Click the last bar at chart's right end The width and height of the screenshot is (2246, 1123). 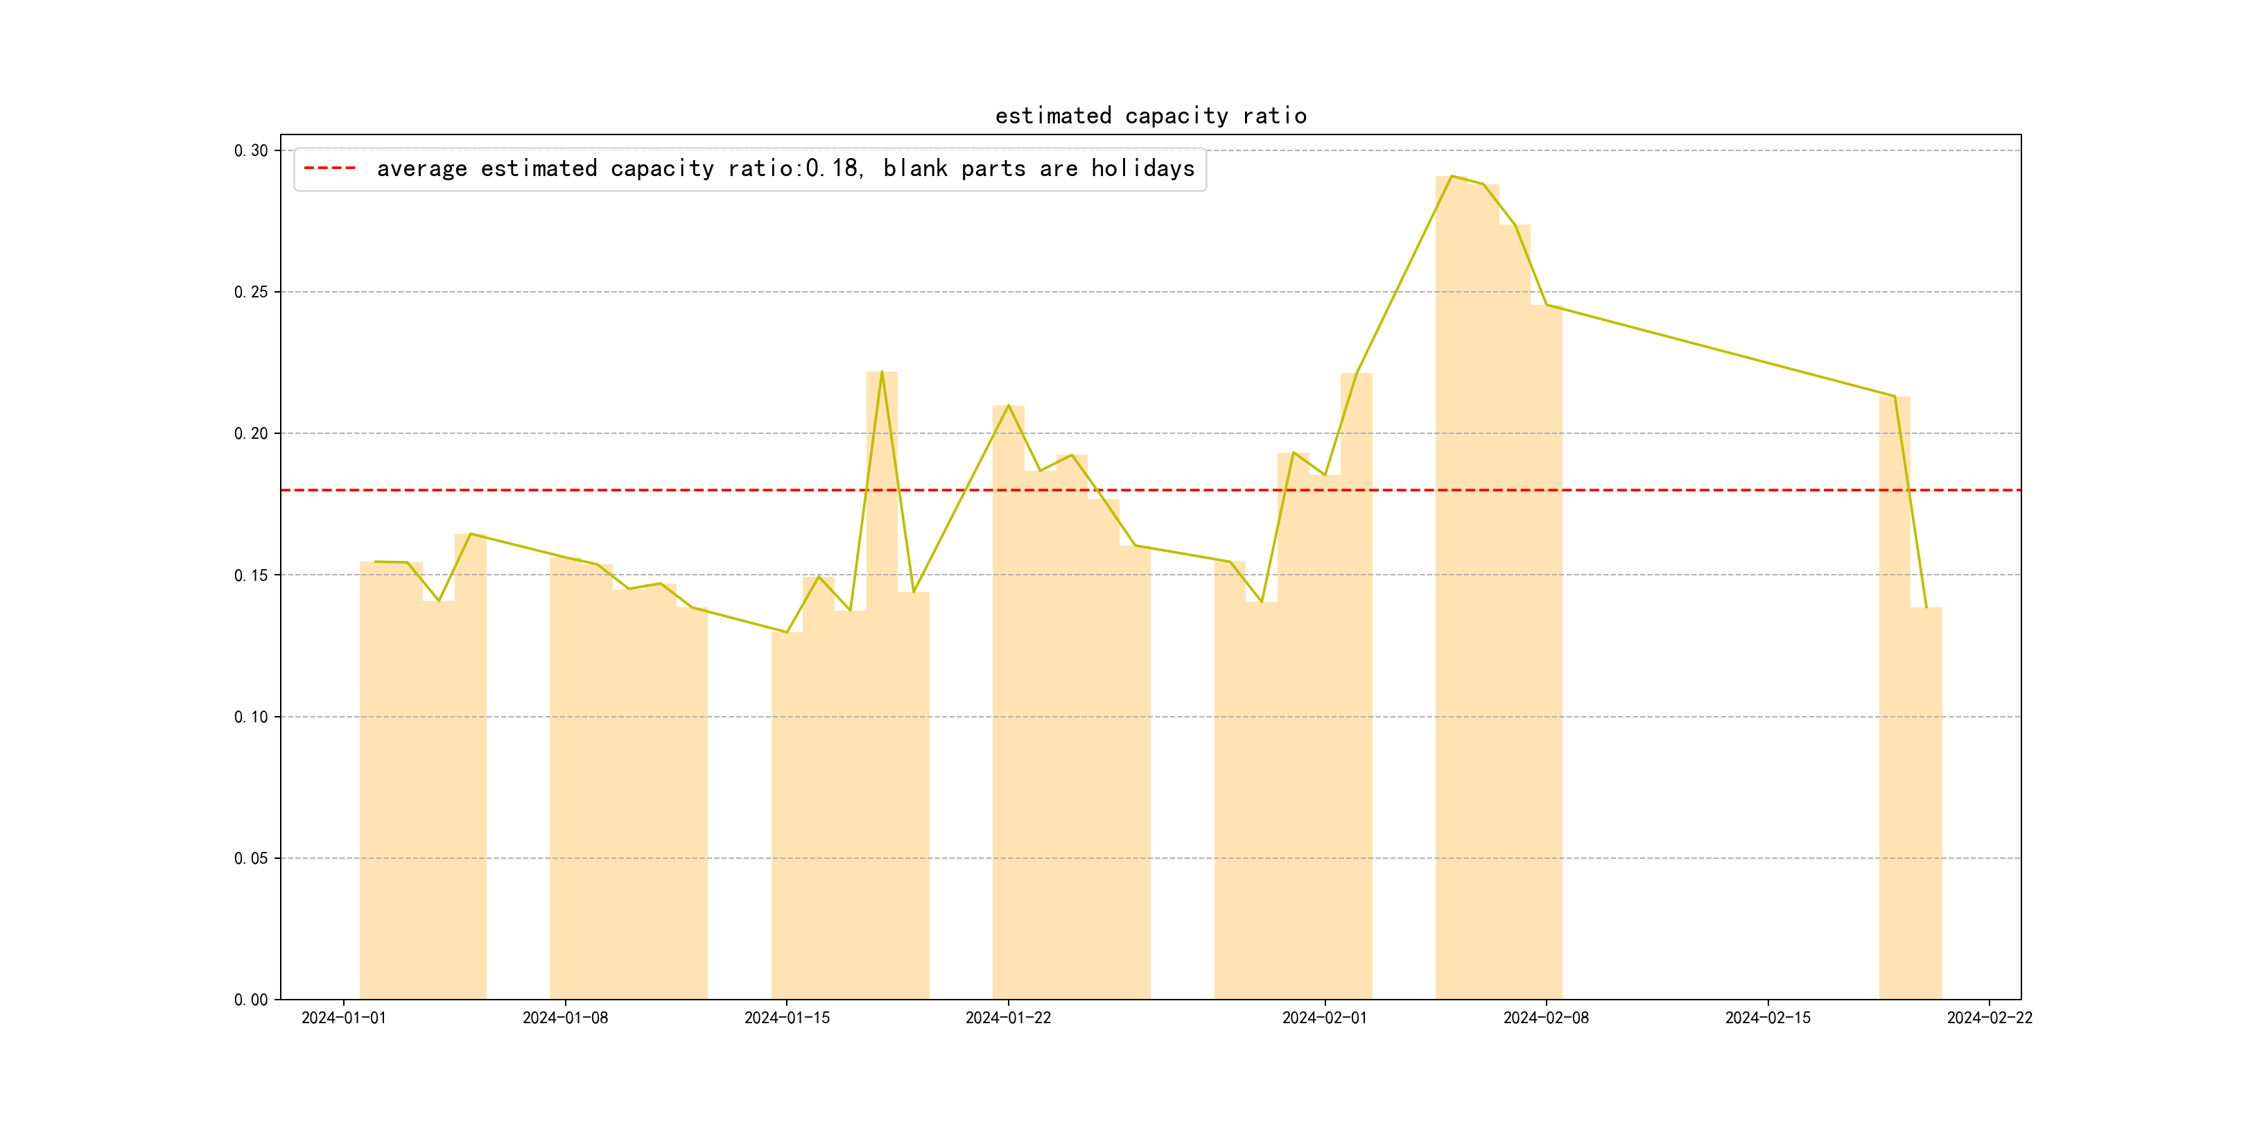coord(1926,802)
